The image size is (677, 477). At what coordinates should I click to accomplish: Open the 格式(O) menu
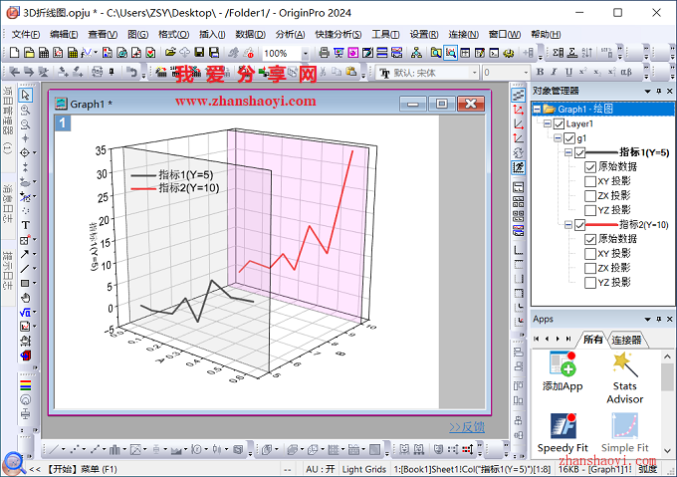[x=173, y=34]
